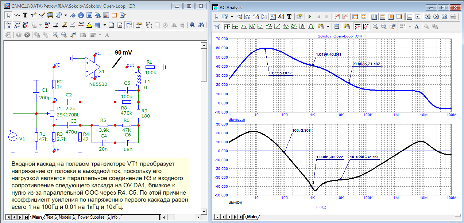Click zoom-out magnifier in schematic window toolbar
The image size is (464, 223).
tap(64, 35)
